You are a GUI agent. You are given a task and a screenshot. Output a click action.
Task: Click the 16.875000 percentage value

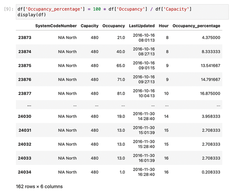(x=210, y=93)
